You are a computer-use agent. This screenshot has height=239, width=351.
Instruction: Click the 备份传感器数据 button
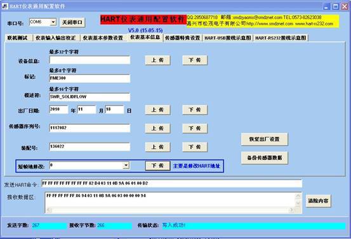click(265, 158)
